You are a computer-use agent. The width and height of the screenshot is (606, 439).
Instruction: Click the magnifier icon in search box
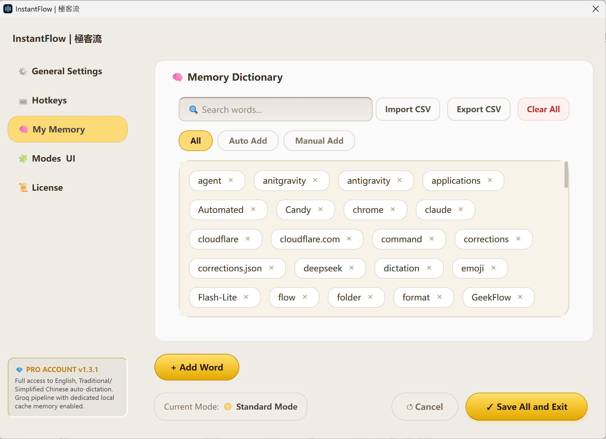click(193, 109)
